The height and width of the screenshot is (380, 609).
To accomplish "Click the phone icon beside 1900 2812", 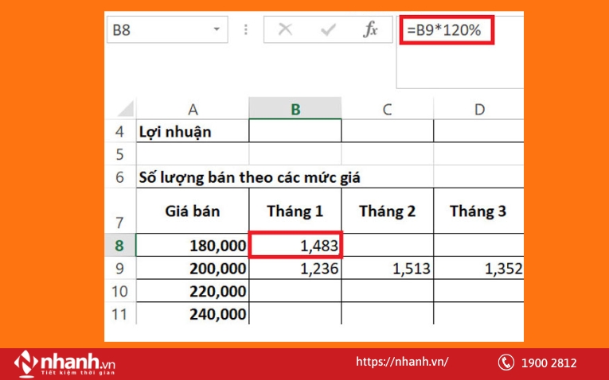I will (506, 363).
